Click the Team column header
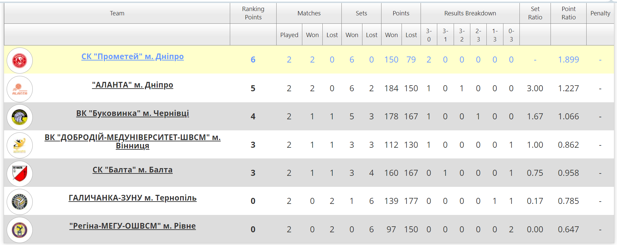 tap(117, 13)
